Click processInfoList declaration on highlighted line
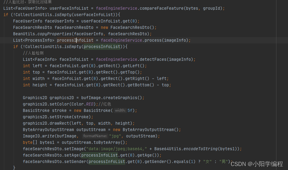This screenshot has width=288, height=170. pos(75,40)
